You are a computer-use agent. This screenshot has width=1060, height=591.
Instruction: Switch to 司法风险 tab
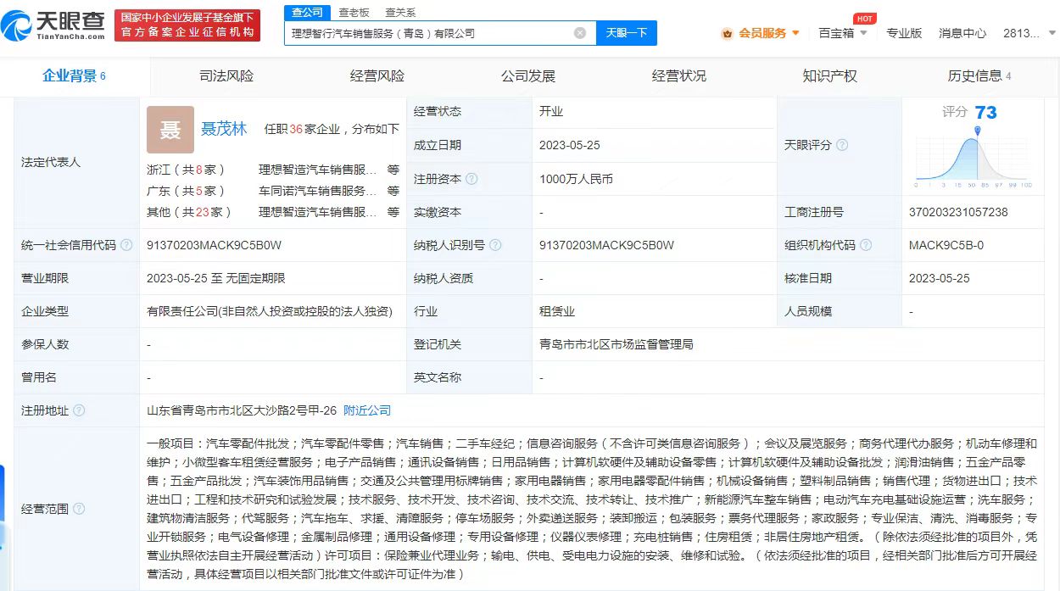click(226, 76)
